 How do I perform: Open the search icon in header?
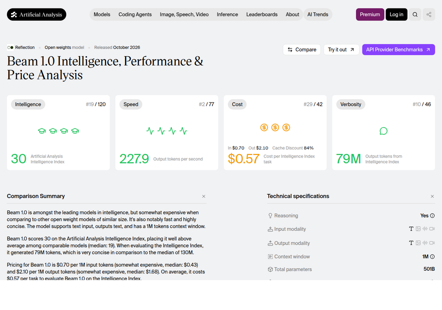pos(415,15)
